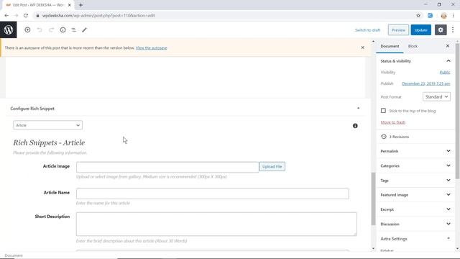The height and width of the screenshot is (259, 460).
Task: Toggle the settings gear sidebar
Action: point(441,30)
